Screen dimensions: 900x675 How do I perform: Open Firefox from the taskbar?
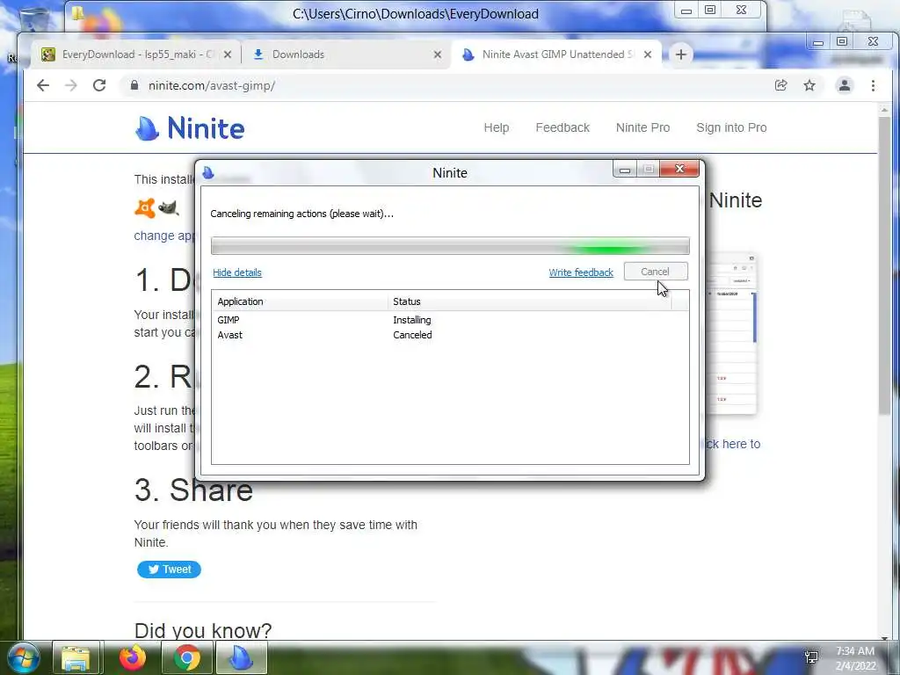click(x=133, y=657)
